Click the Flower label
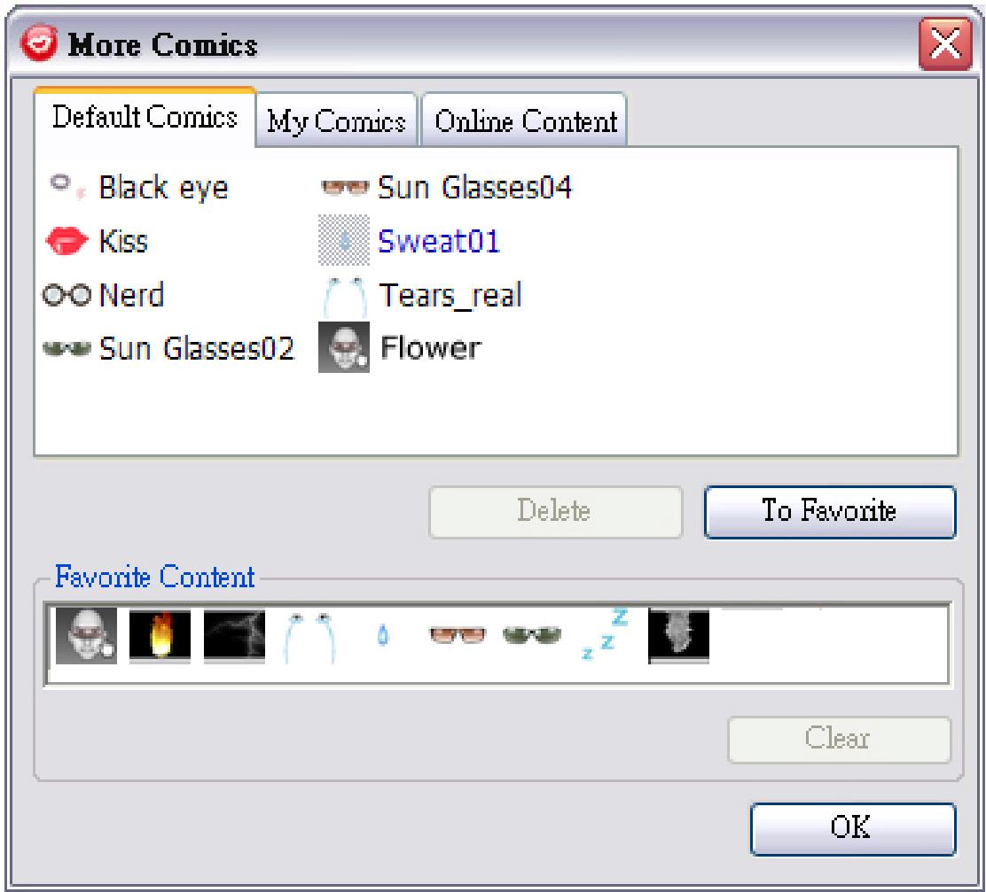Image resolution: width=986 pixels, height=892 pixels. (431, 348)
